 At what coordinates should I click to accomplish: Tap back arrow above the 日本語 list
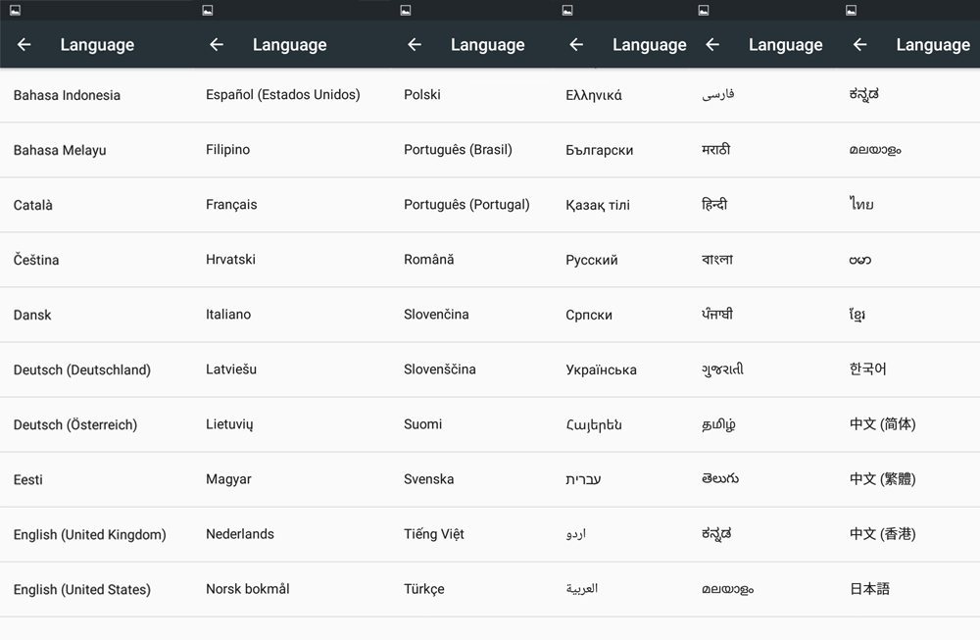click(859, 45)
